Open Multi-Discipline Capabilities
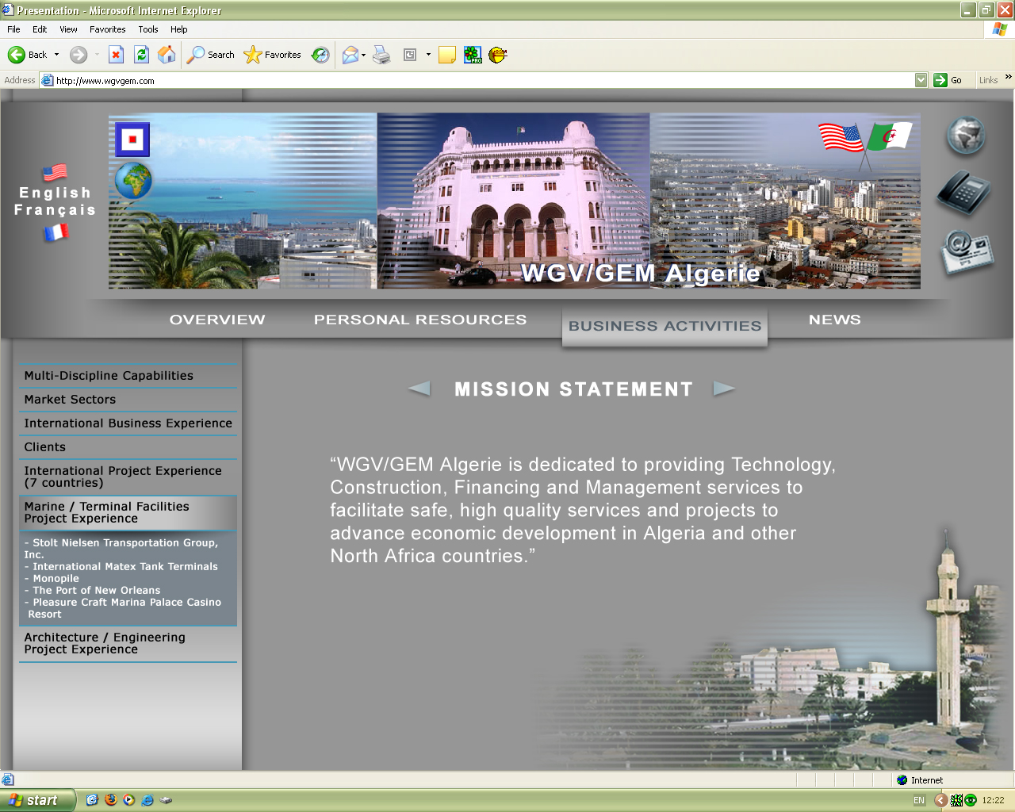 coord(128,376)
